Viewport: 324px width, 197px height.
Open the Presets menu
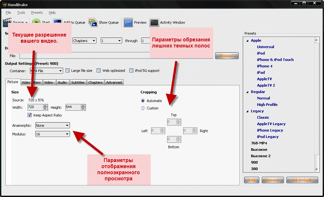[x=37, y=13]
